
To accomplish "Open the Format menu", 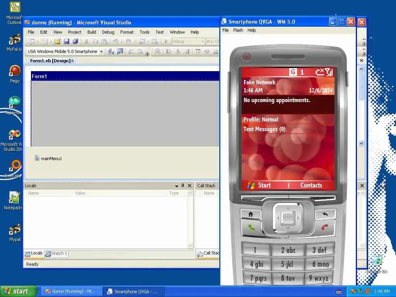I will pos(127,32).
